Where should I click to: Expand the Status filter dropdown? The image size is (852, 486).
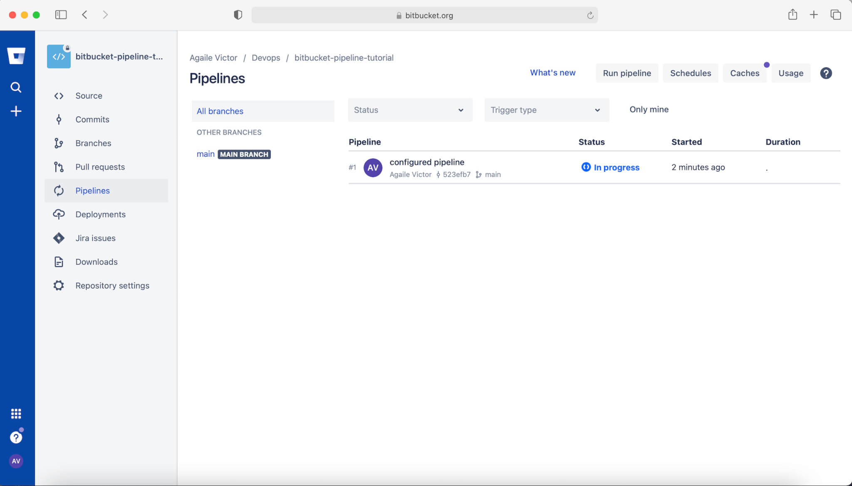(x=410, y=110)
